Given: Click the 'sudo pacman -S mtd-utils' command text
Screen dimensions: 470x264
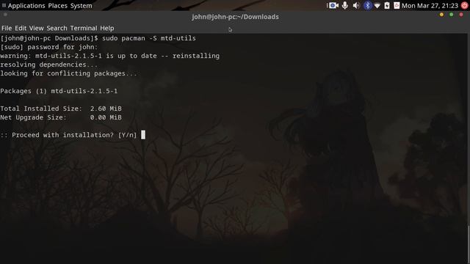Looking at the screenshot, I should click(149, 38).
